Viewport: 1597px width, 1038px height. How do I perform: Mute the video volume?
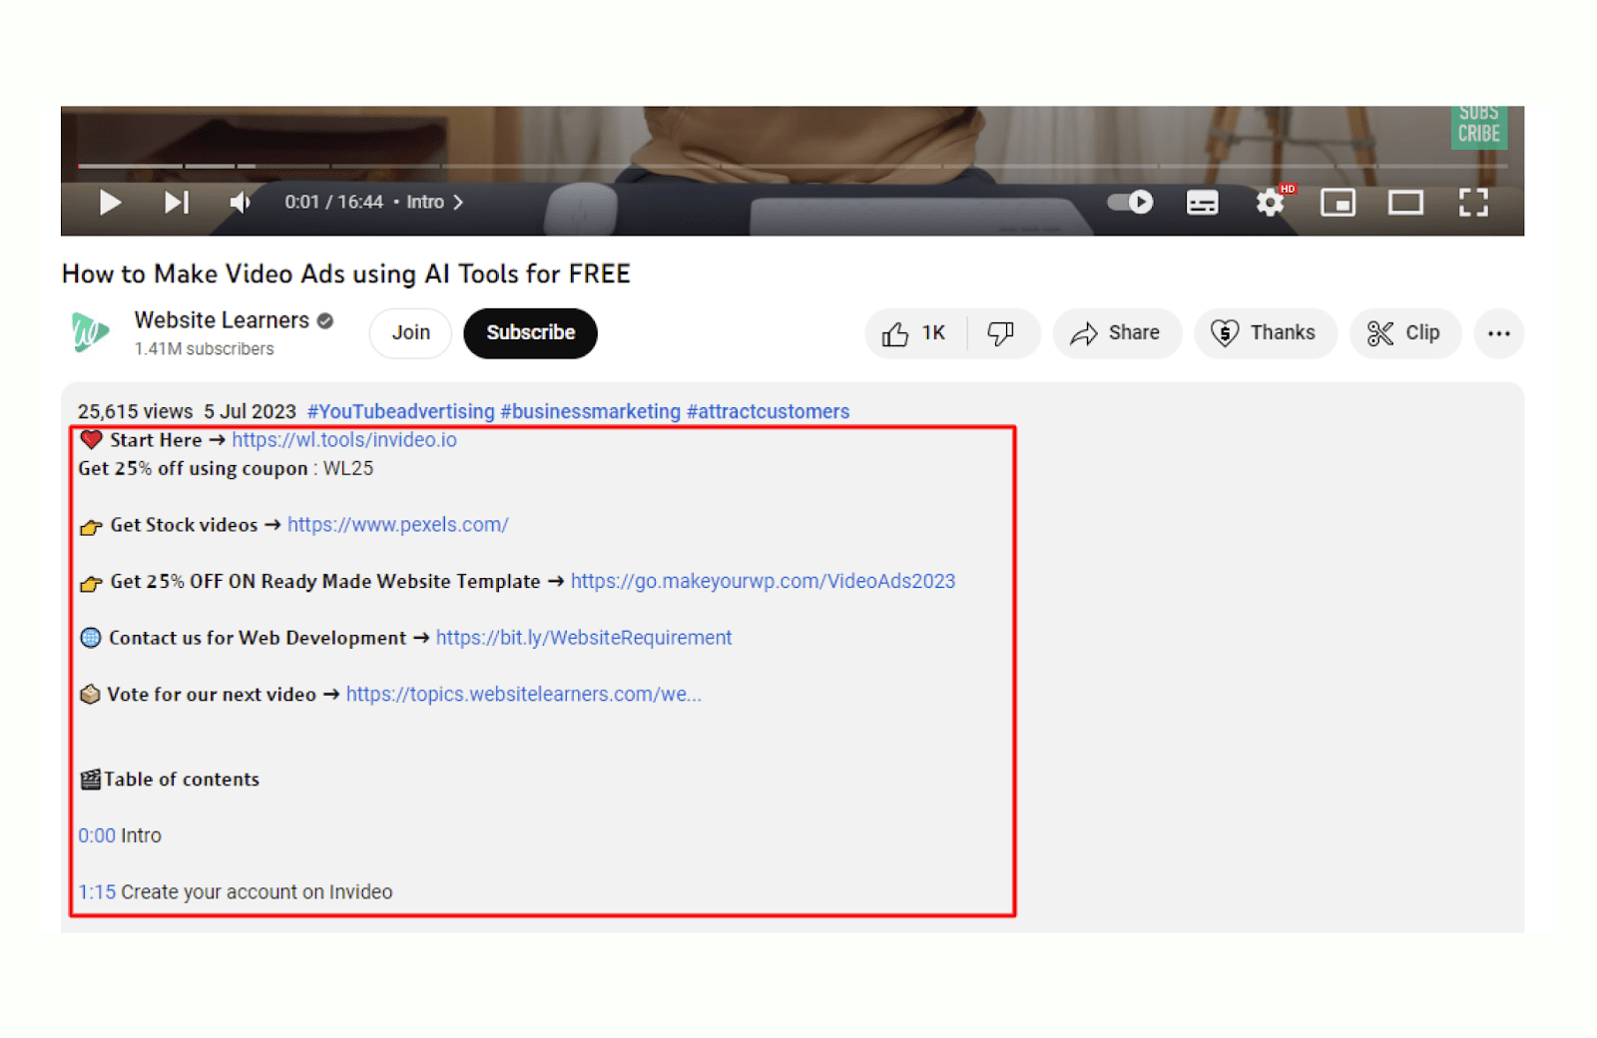click(240, 203)
